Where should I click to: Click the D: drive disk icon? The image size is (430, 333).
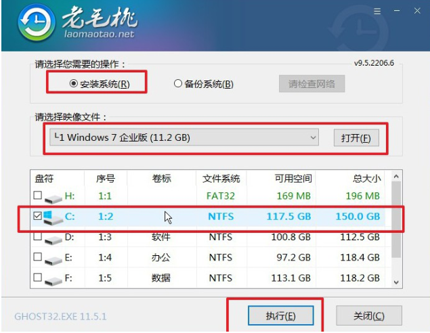[x=53, y=240]
